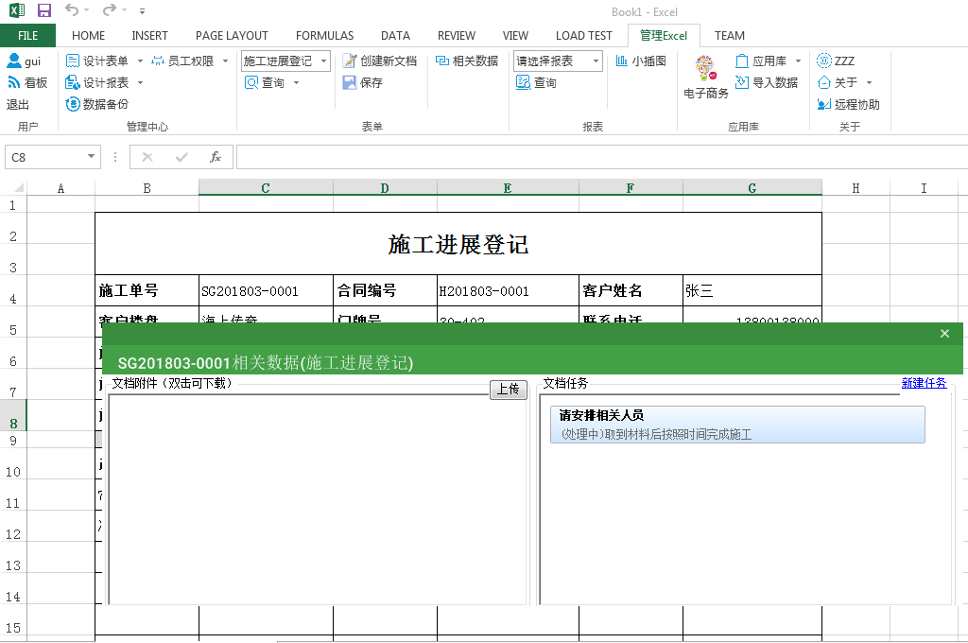Screen dimensions: 968x643
Task: Open the 看板 dashboard icon
Action: point(14,82)
